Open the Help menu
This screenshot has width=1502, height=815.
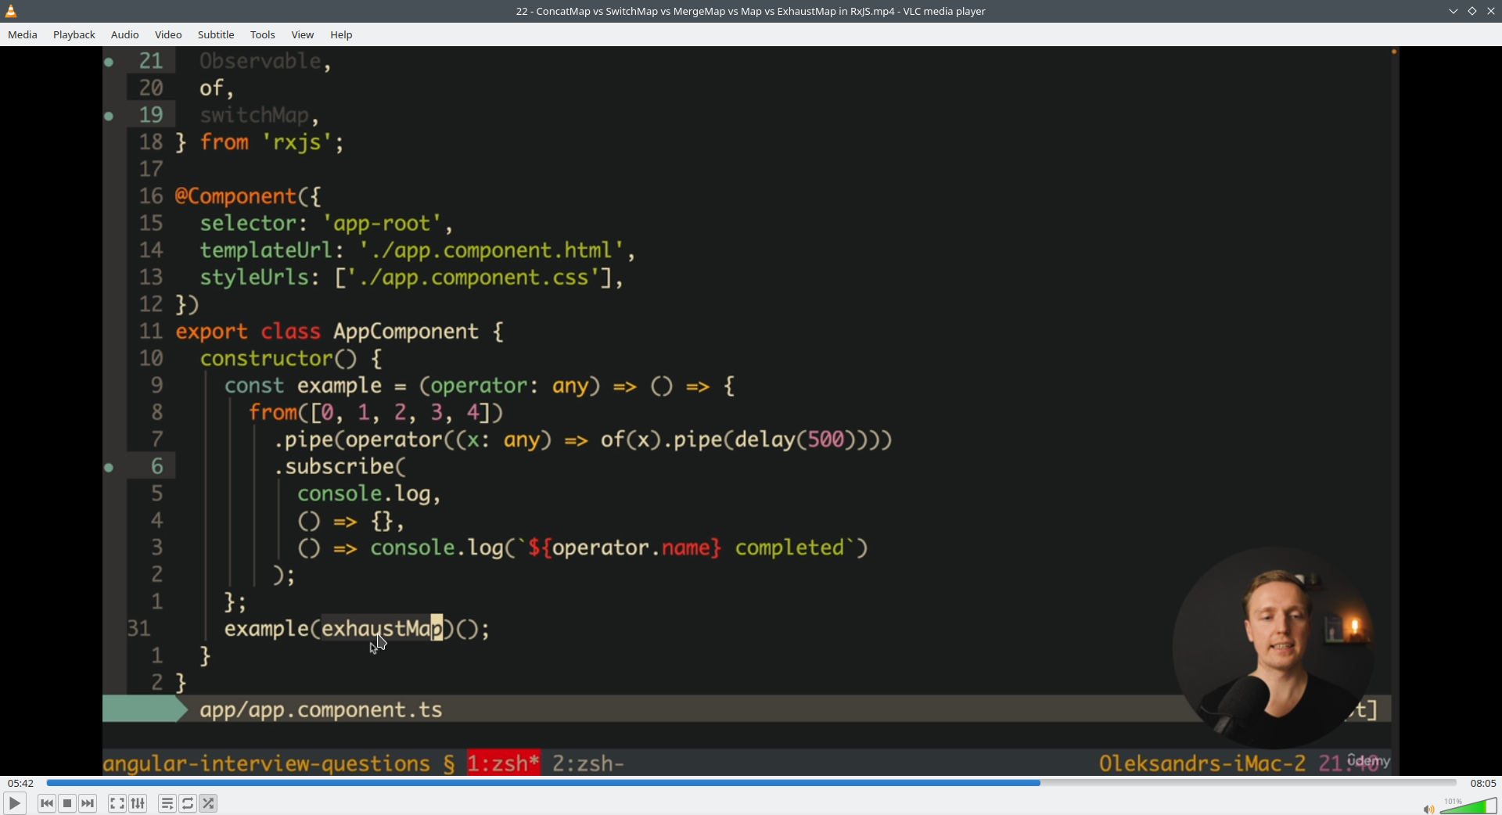(341, 34)
